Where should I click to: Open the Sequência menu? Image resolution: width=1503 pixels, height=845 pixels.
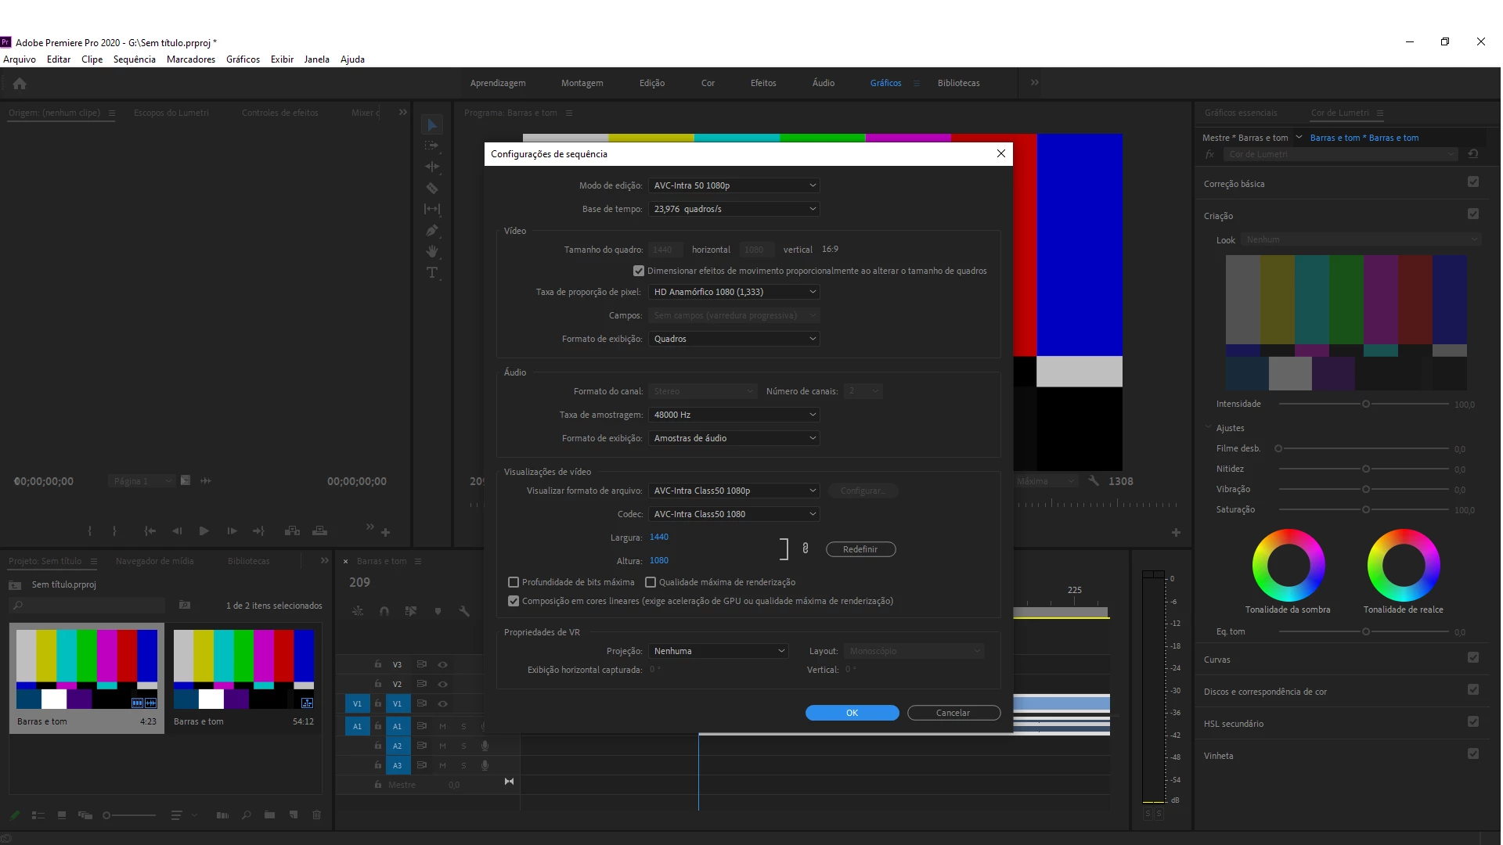pos(134,59)
